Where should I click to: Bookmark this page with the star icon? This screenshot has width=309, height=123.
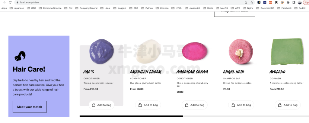252,2
